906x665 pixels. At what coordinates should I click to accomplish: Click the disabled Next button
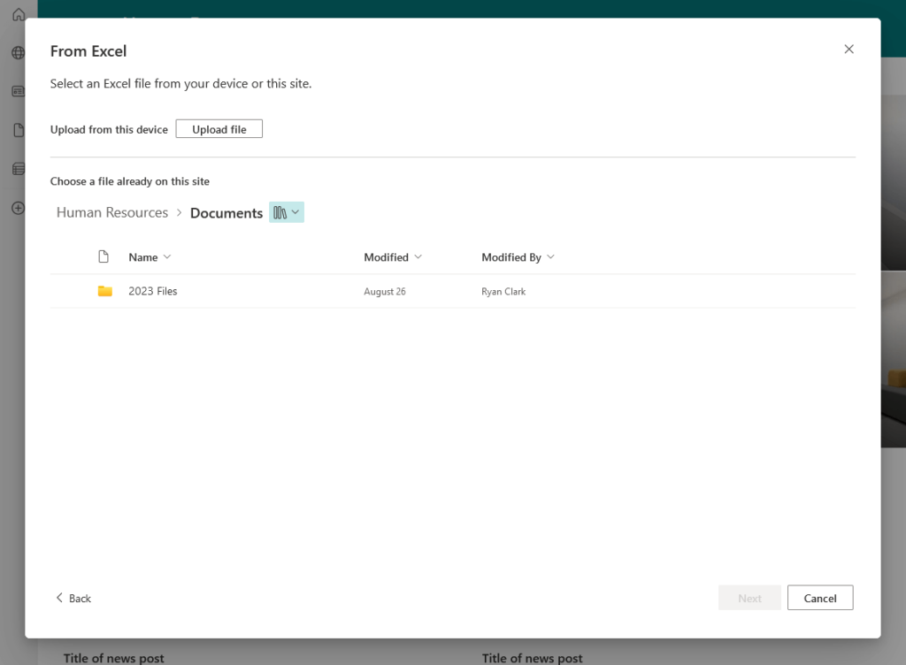(x=749, y=598)
